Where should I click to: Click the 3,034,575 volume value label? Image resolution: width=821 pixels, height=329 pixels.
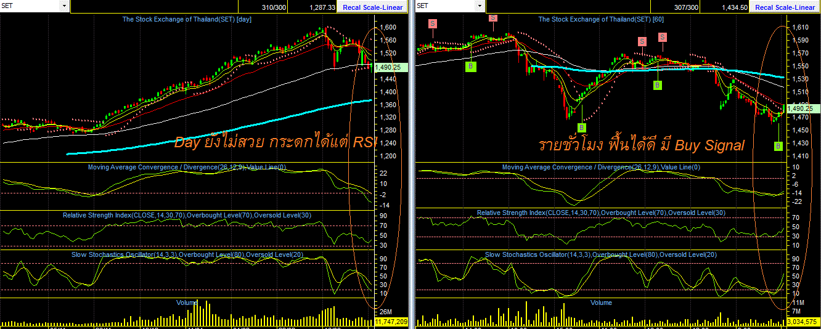pyautogui.click(x=803, y=322)
